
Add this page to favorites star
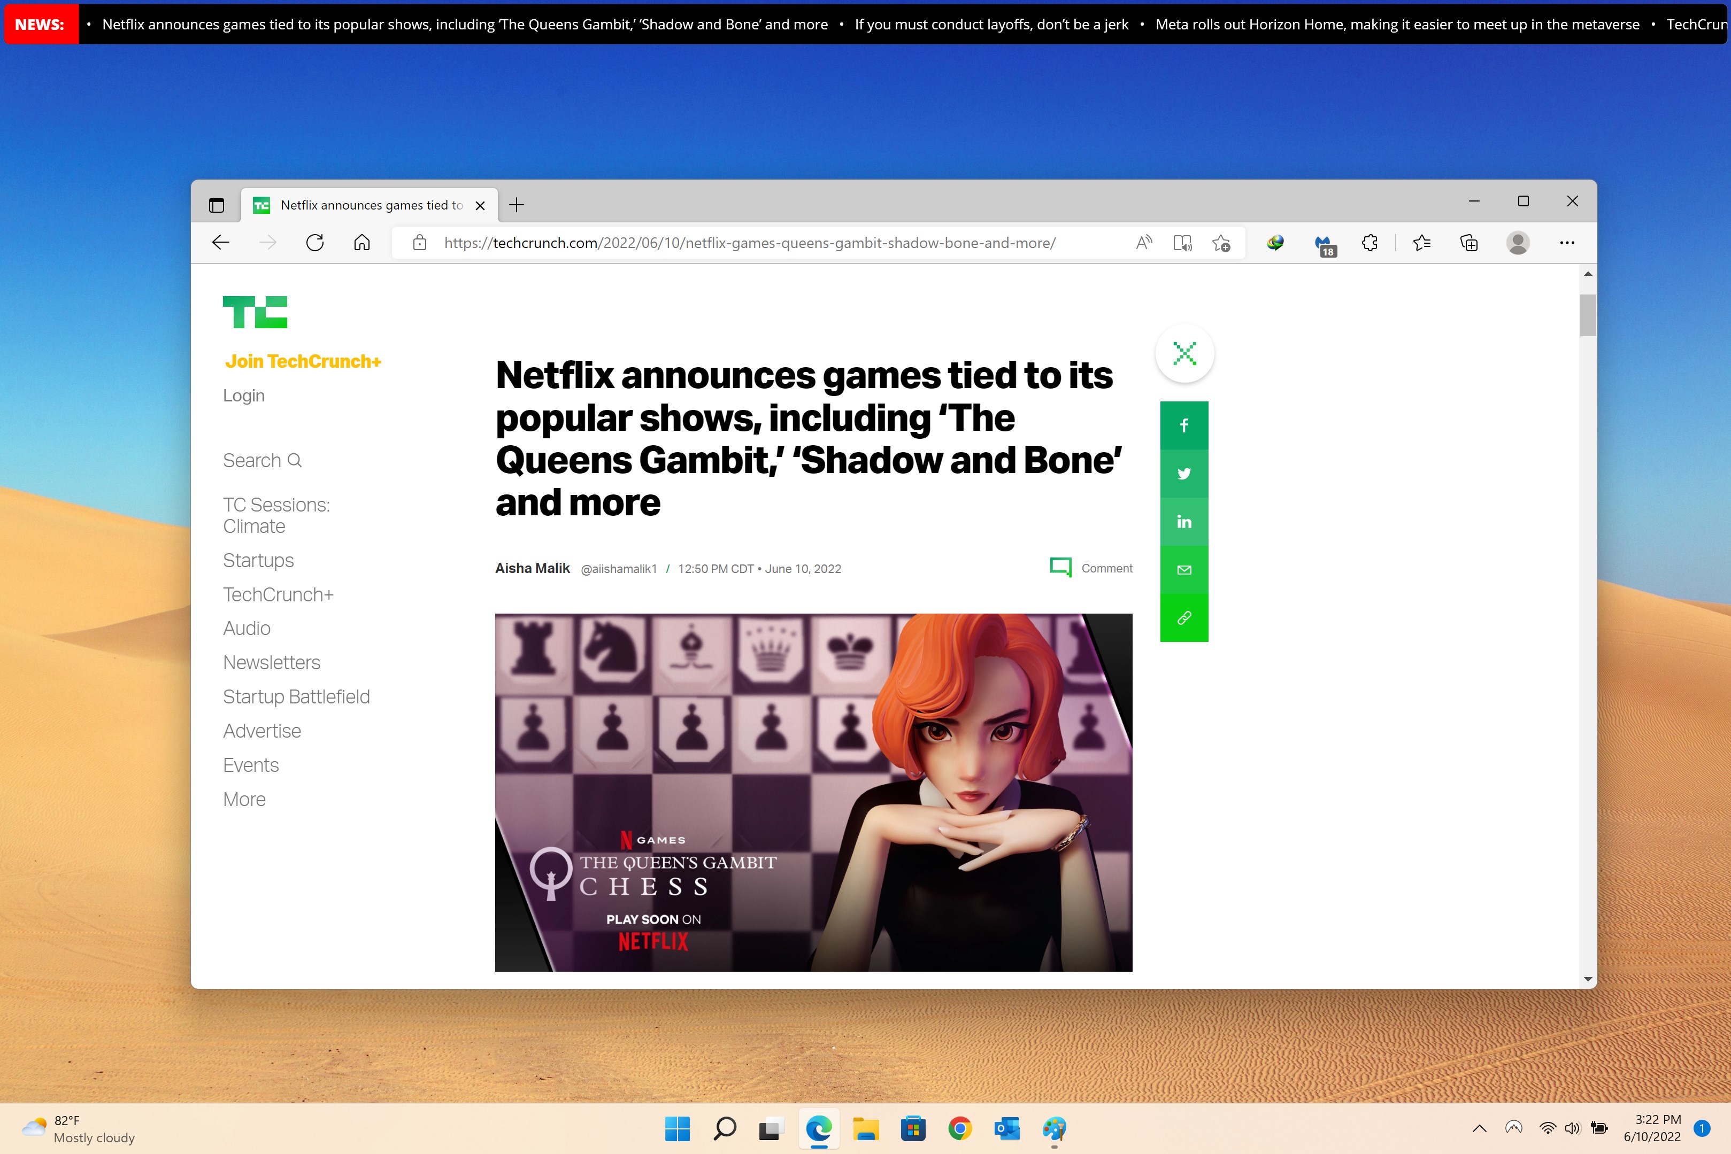(1221, 243)
